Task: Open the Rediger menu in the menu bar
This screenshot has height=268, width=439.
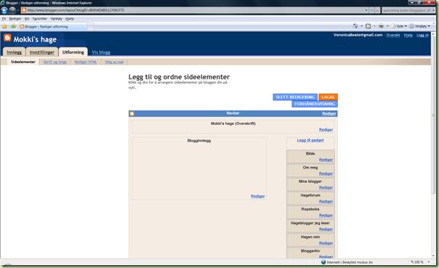Action: 15,19
